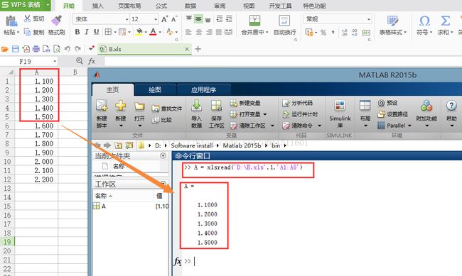Image resolution: width=462 pixels, height=276 pixels.
Task: Select row 19 header
Action: click(x=7, y=242)
